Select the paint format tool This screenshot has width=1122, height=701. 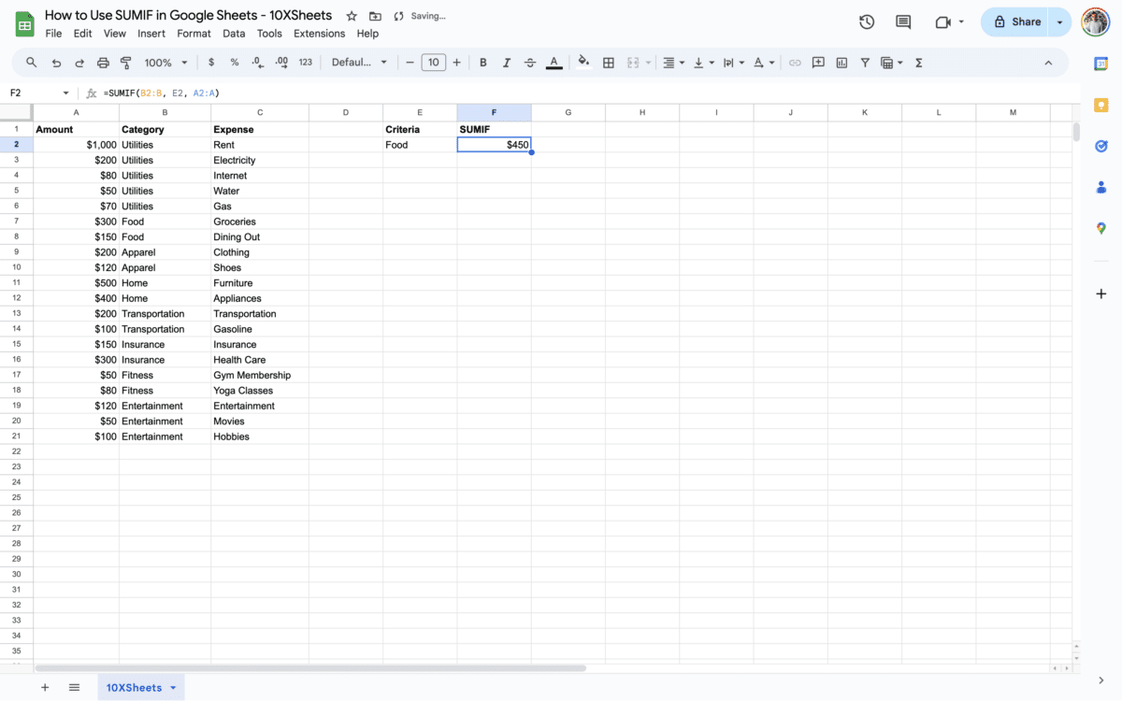(126, 62)
